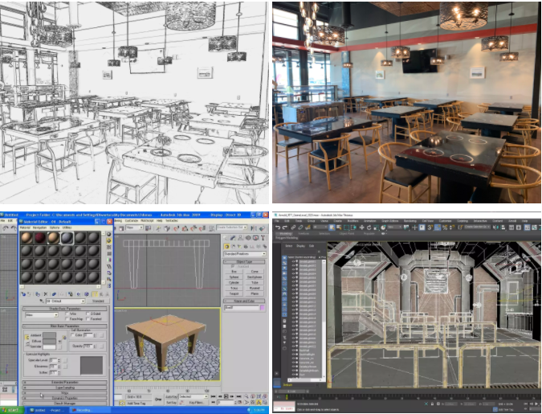Expand SuperSampling rollout
This screenshot has width=542, height=414.
tap(65, 387)
